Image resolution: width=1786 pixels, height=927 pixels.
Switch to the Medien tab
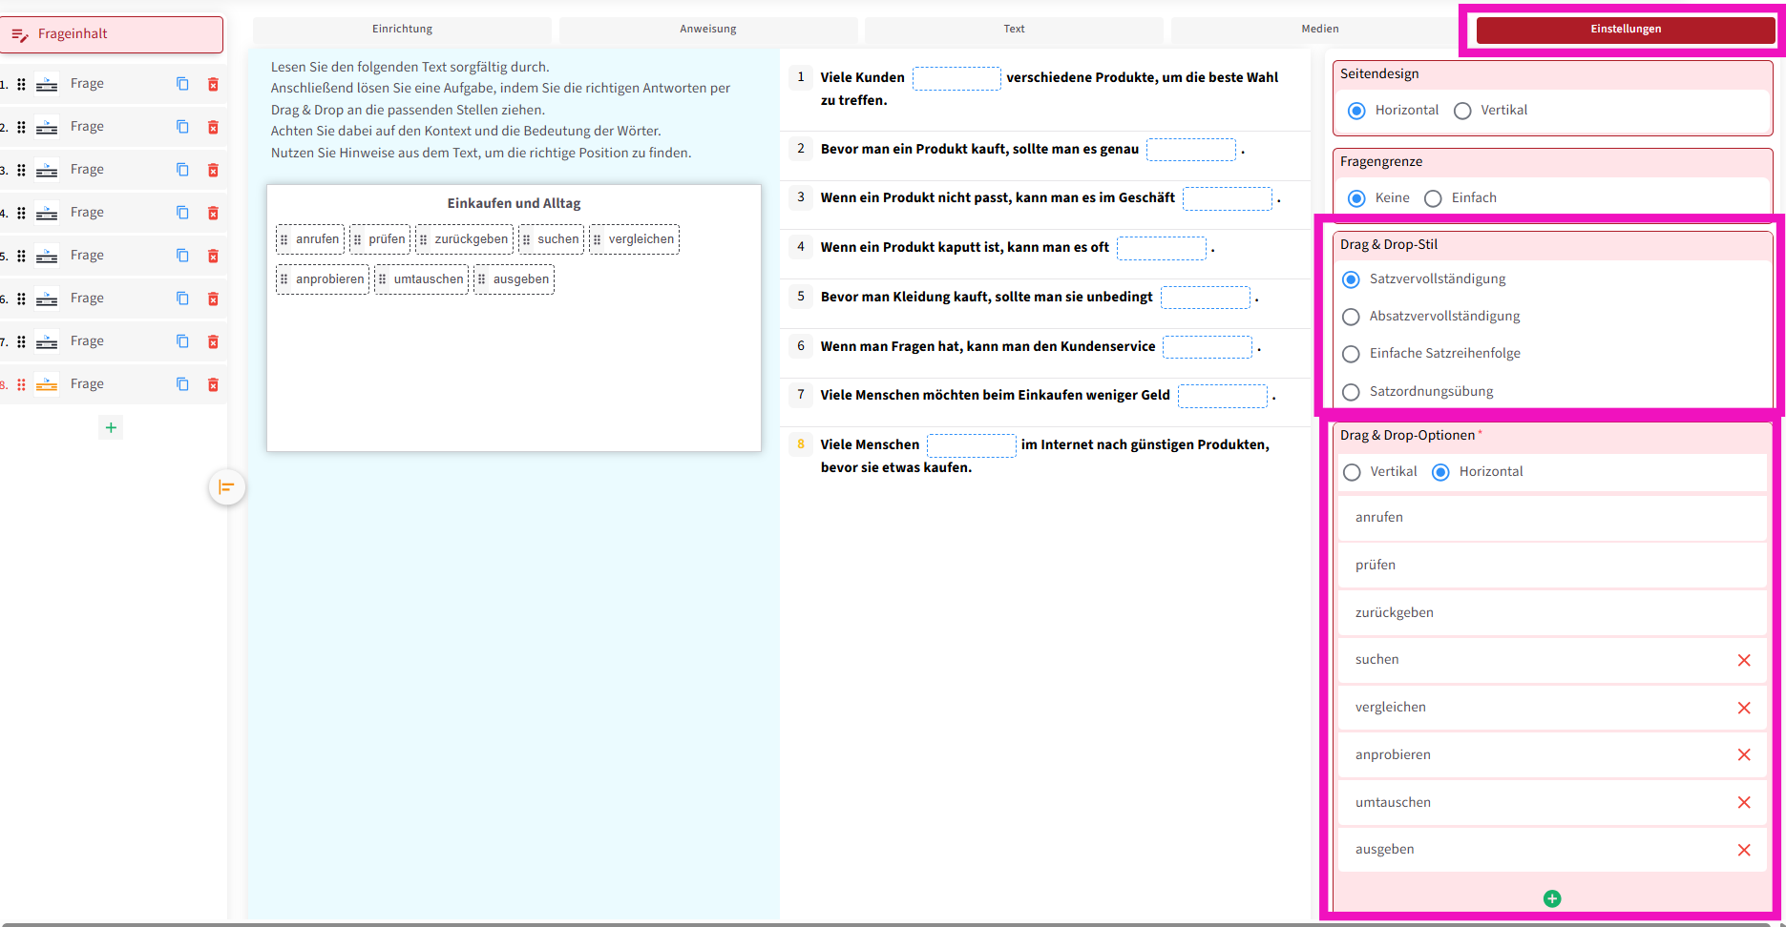tap(1319, 29)
